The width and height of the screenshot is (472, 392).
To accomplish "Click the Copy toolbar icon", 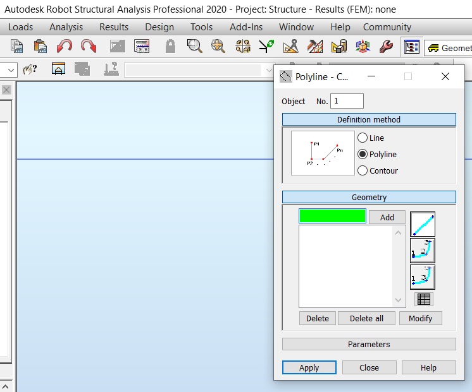I will pos(16,47).
